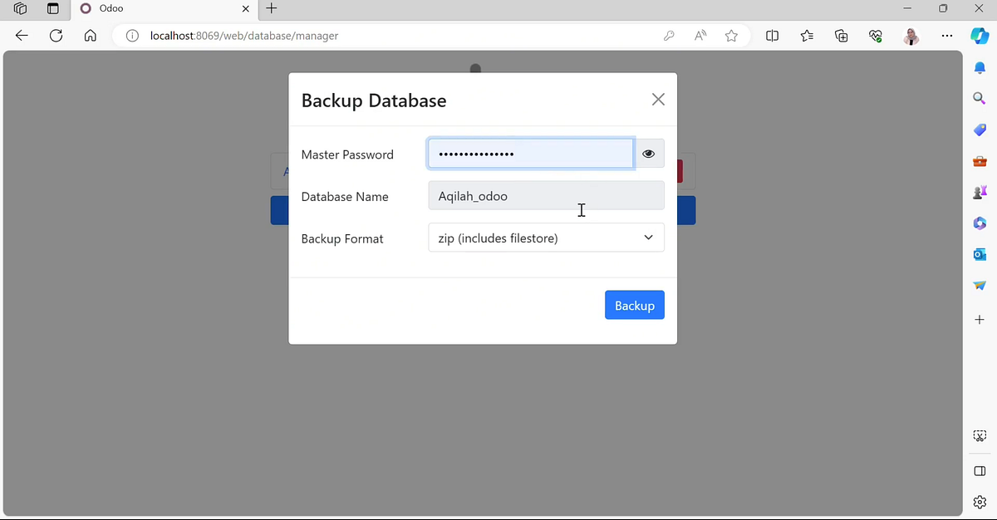Toggle split screen view
Image resolution: width=997 pixels, height=520 pixels.
coord(772,36)
